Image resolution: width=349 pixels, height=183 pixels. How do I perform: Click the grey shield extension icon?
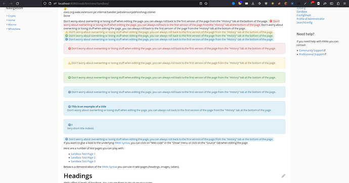tap(266, 4)
